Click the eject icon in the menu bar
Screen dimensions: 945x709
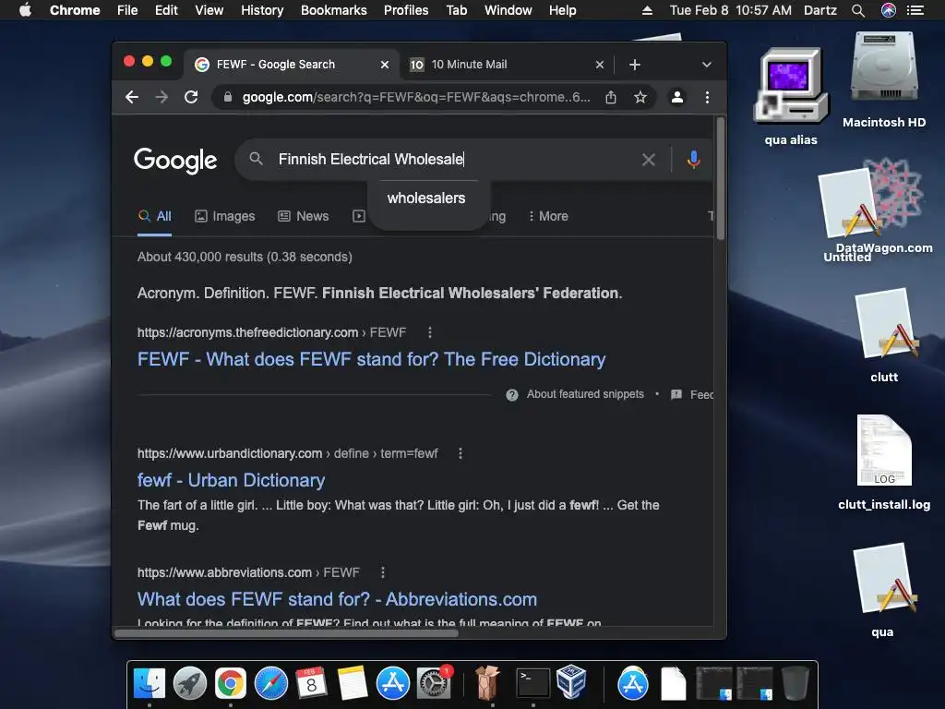tap(647, 10)
